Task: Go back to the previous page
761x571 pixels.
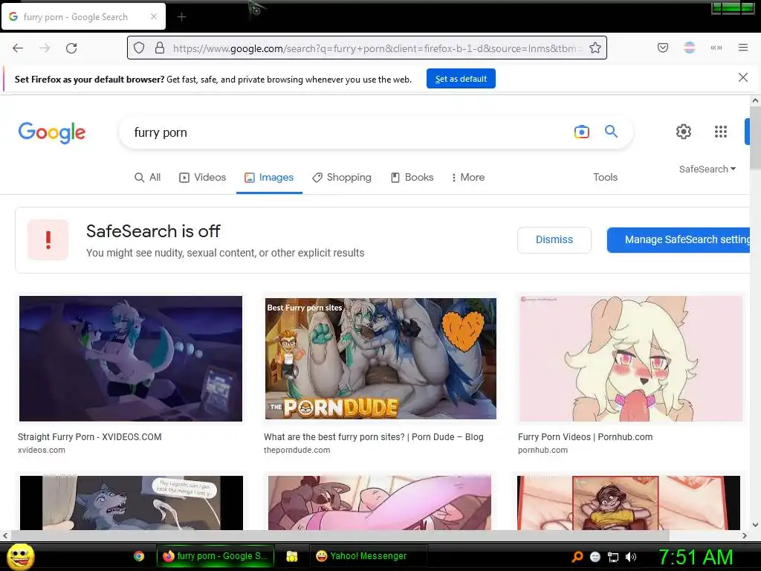Action: (18, 48)
